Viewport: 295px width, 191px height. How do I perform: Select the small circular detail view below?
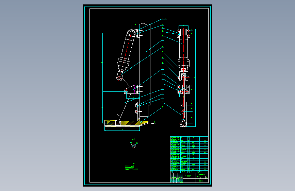133,145
